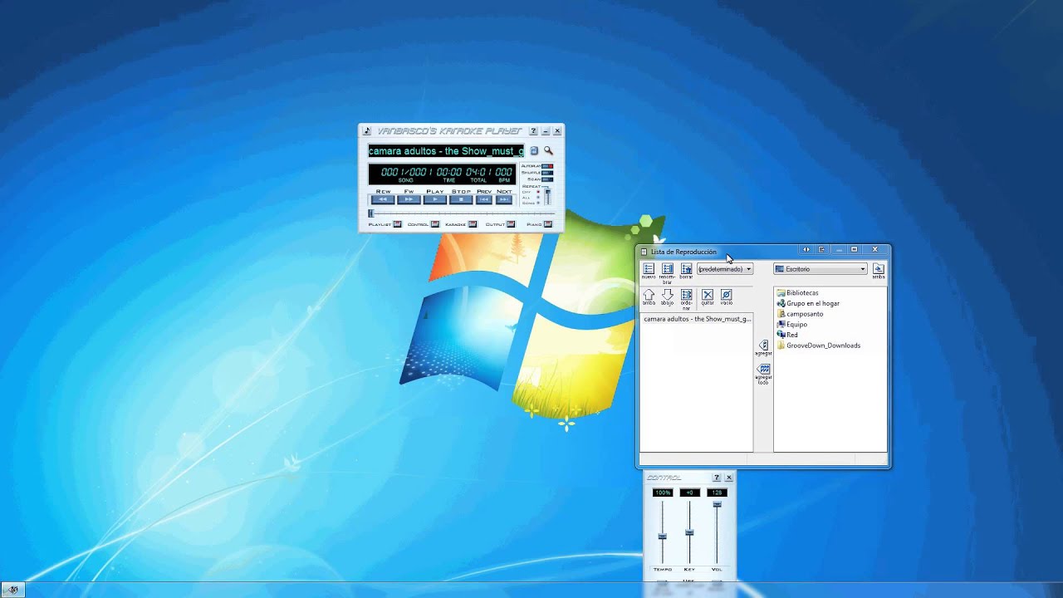Sort the playlist with 'ordenar' icon

click(686, 295)
